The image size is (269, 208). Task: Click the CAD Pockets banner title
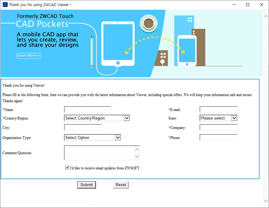[x=42, y=24]
